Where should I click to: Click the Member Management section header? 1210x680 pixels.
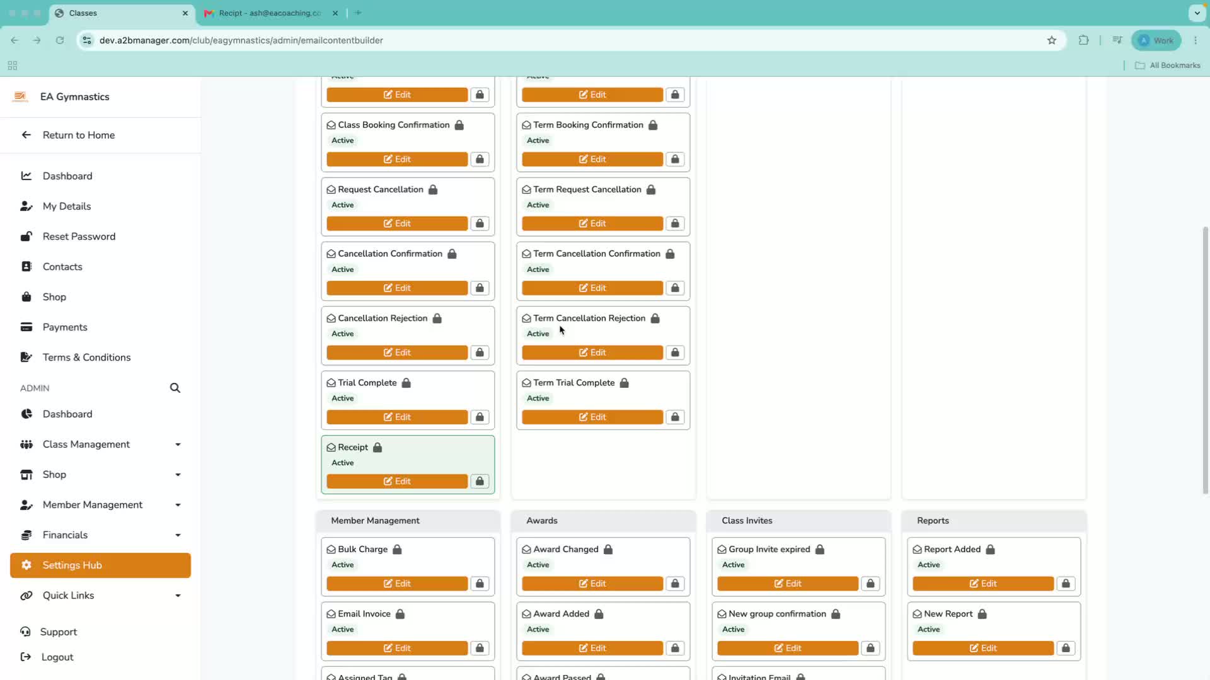click(408, 521)
